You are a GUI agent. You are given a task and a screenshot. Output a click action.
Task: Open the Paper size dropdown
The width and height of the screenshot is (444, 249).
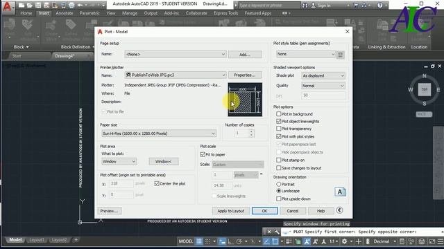(159, 133)
